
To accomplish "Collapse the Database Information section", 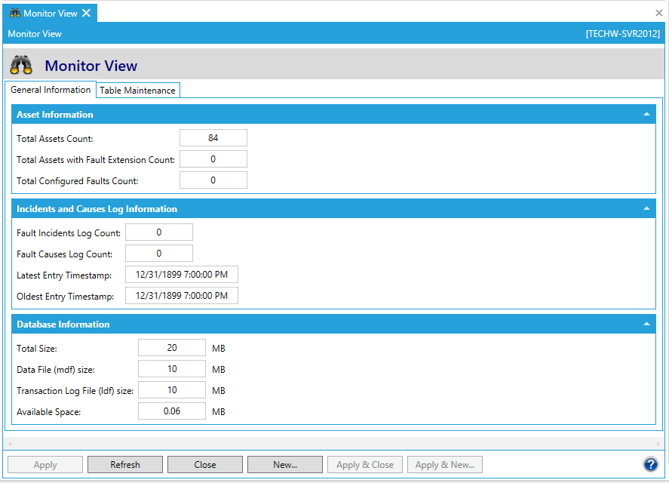I will (646, 325).
